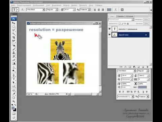Click document zoom percentage field

(30, 94)
